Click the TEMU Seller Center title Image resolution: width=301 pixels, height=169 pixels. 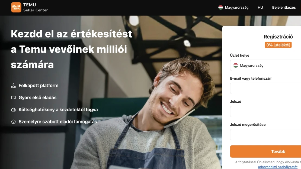coord(36,8)
